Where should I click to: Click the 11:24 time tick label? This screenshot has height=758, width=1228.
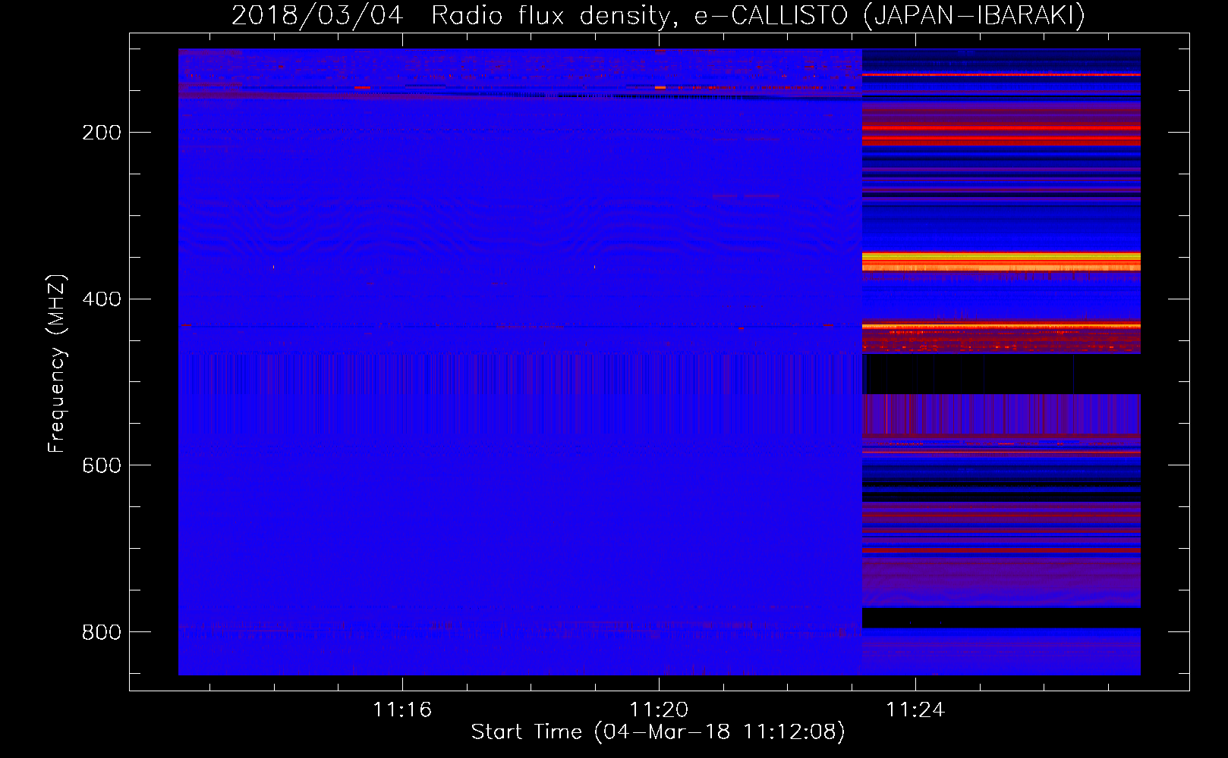916,709
